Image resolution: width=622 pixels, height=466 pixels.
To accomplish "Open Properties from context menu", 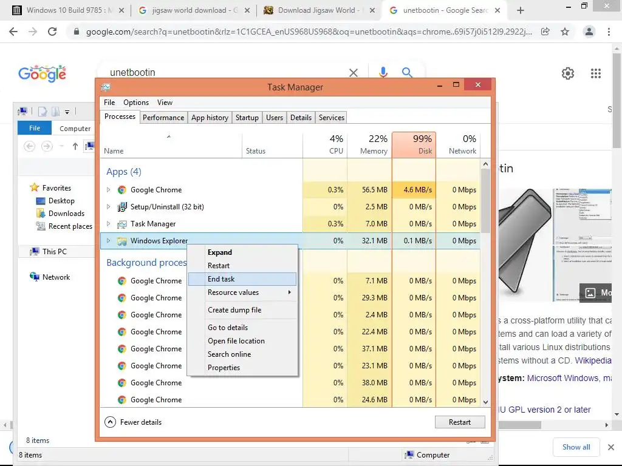I will click(242, 368).
